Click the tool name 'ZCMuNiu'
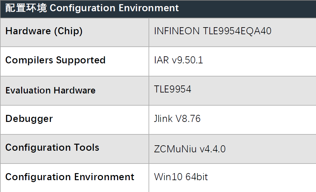Image resolution: width=316 pixels, height=192 pixels. point(175,149)
